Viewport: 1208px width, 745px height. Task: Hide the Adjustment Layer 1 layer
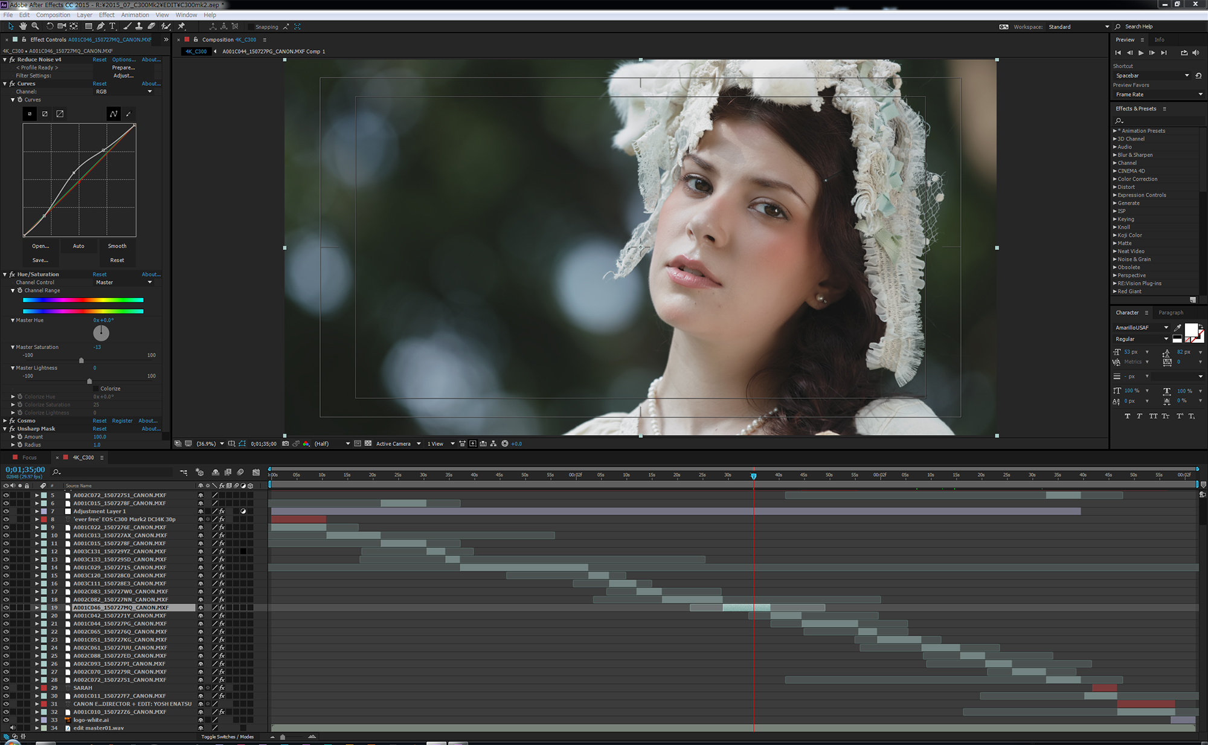pyautogui.click(x=6, y=511)
